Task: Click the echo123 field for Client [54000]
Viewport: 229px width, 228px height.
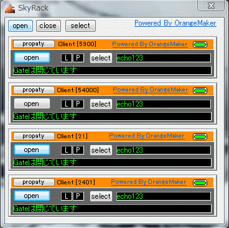Action: point(164,104)
